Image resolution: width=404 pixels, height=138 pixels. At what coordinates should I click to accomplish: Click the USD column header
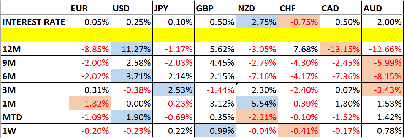click(x=131, y=8)
